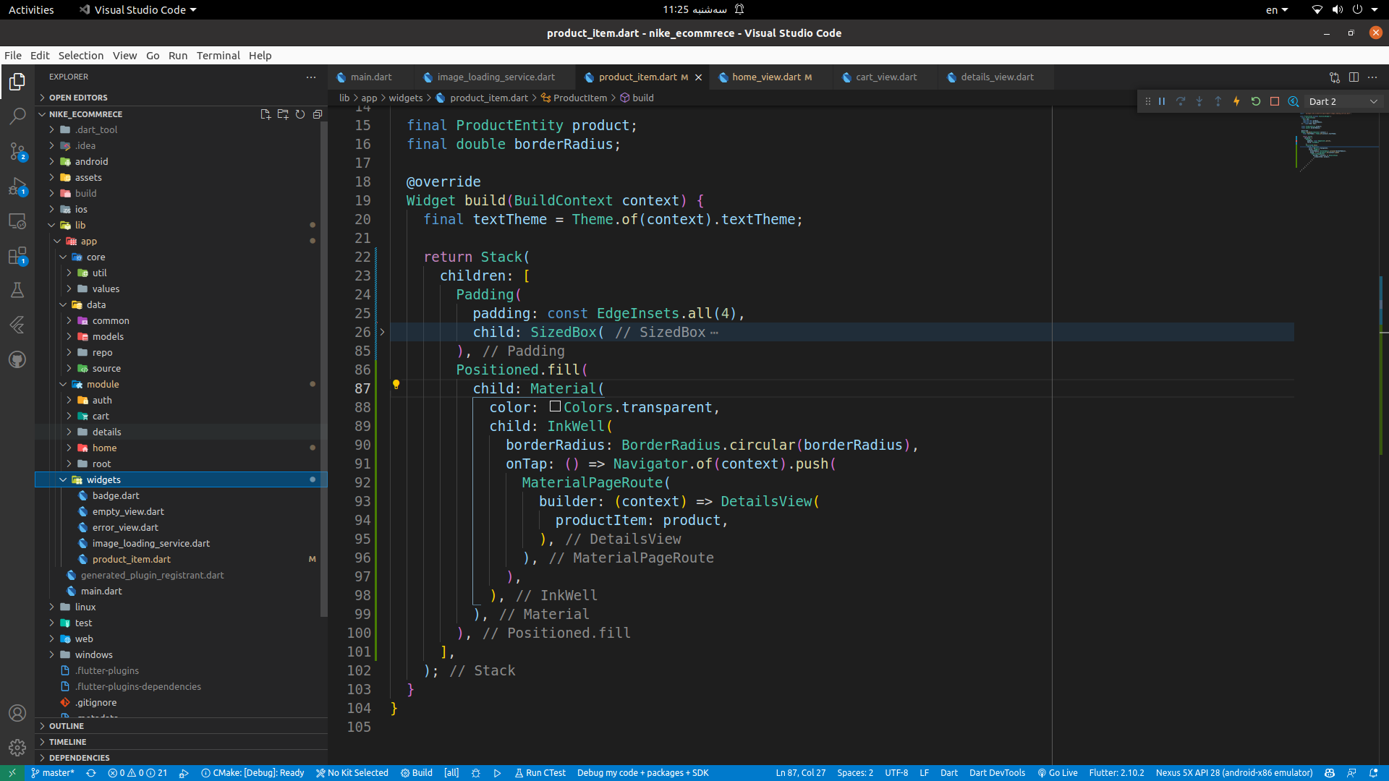Expand the TIMELINE section
This screenshot has width=1389, height=781.
tap(181, 742)
